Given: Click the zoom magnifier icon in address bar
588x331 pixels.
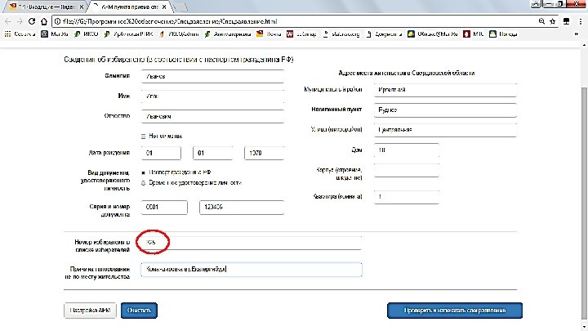Looking at the screenshot, I should pos(541,21).
